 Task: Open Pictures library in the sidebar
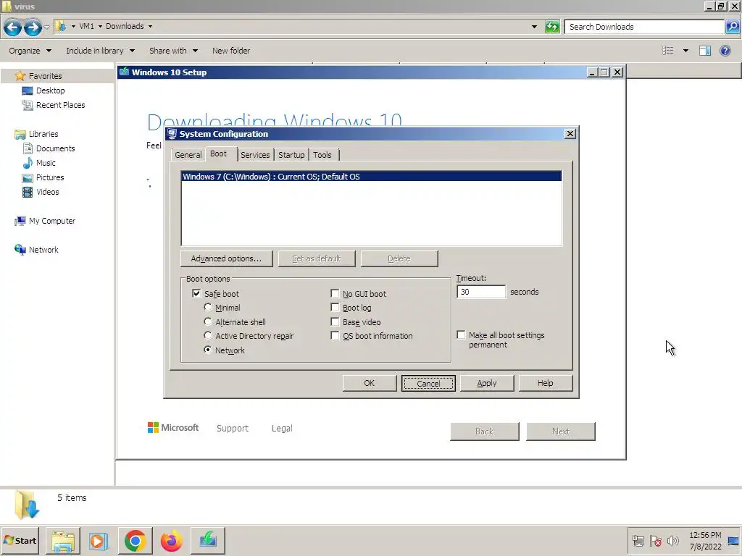50,178
